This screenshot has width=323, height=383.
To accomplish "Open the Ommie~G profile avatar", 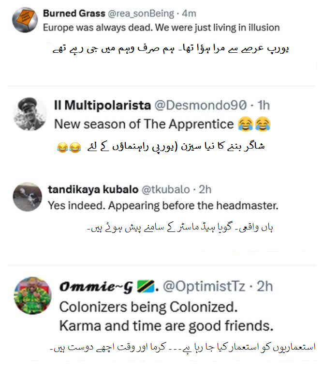I will click(32, 295).
